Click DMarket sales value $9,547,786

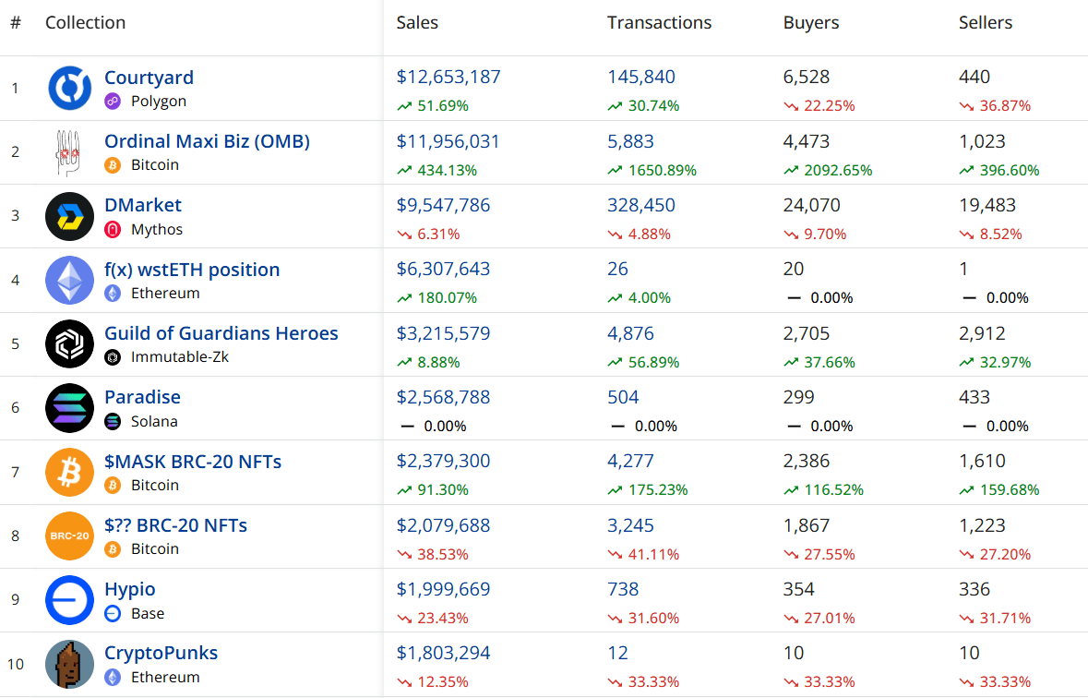(443, 206)
